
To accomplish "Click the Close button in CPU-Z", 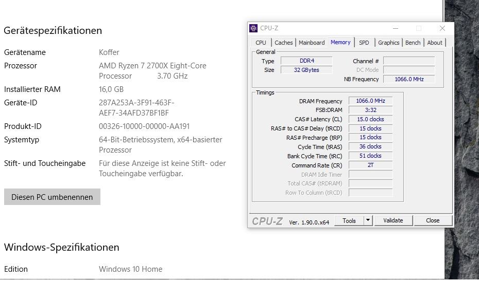I will [x=433, y=220].
